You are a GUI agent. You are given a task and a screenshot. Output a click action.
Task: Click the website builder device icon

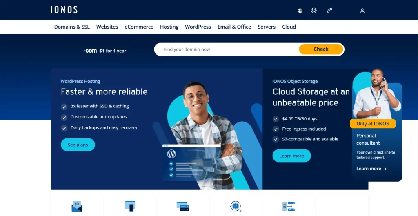[x=130, y=206]
